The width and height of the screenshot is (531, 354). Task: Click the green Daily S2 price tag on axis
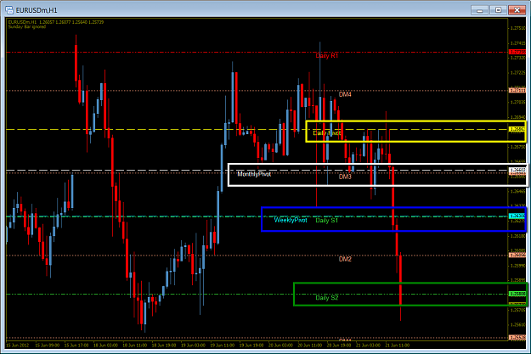click(x=517, y=294)
